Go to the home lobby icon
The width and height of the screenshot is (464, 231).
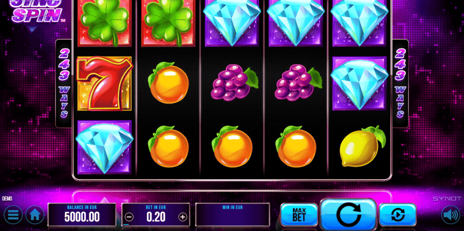tap(35, 214)
